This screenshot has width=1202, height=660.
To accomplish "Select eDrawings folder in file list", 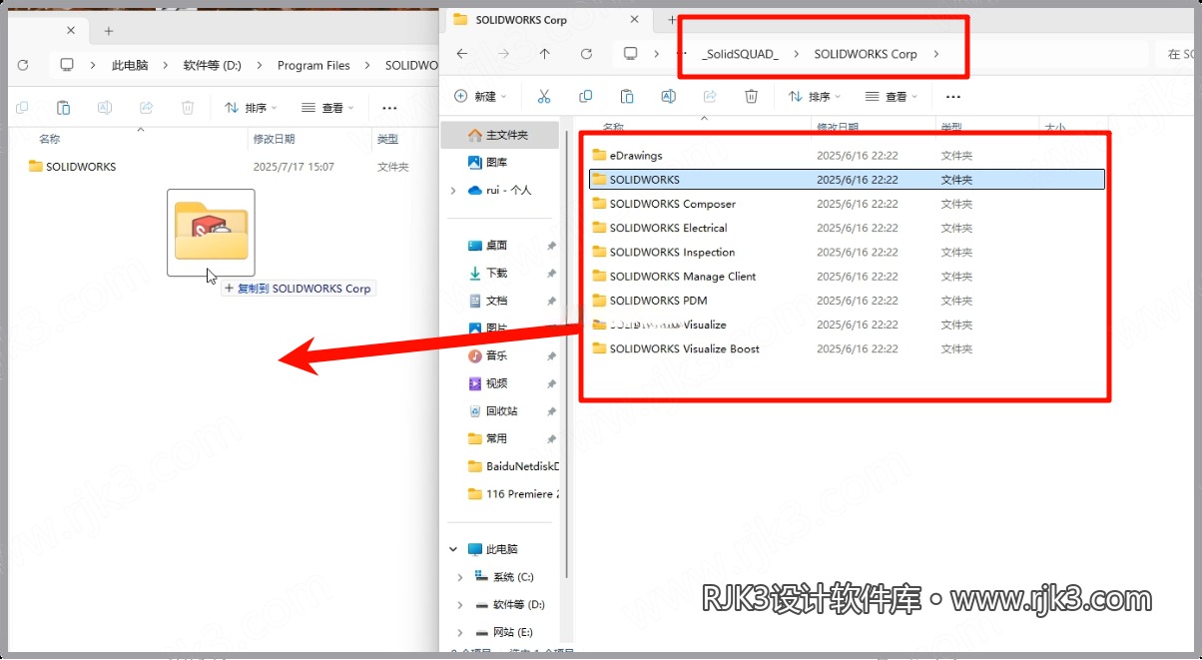I will (636, 156).
